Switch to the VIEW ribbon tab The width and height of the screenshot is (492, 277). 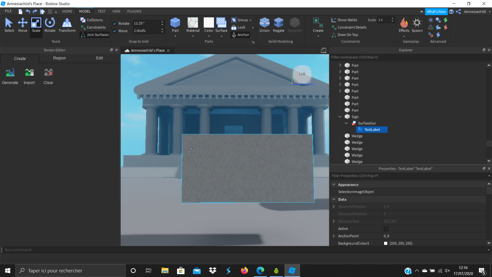(116, 11)
